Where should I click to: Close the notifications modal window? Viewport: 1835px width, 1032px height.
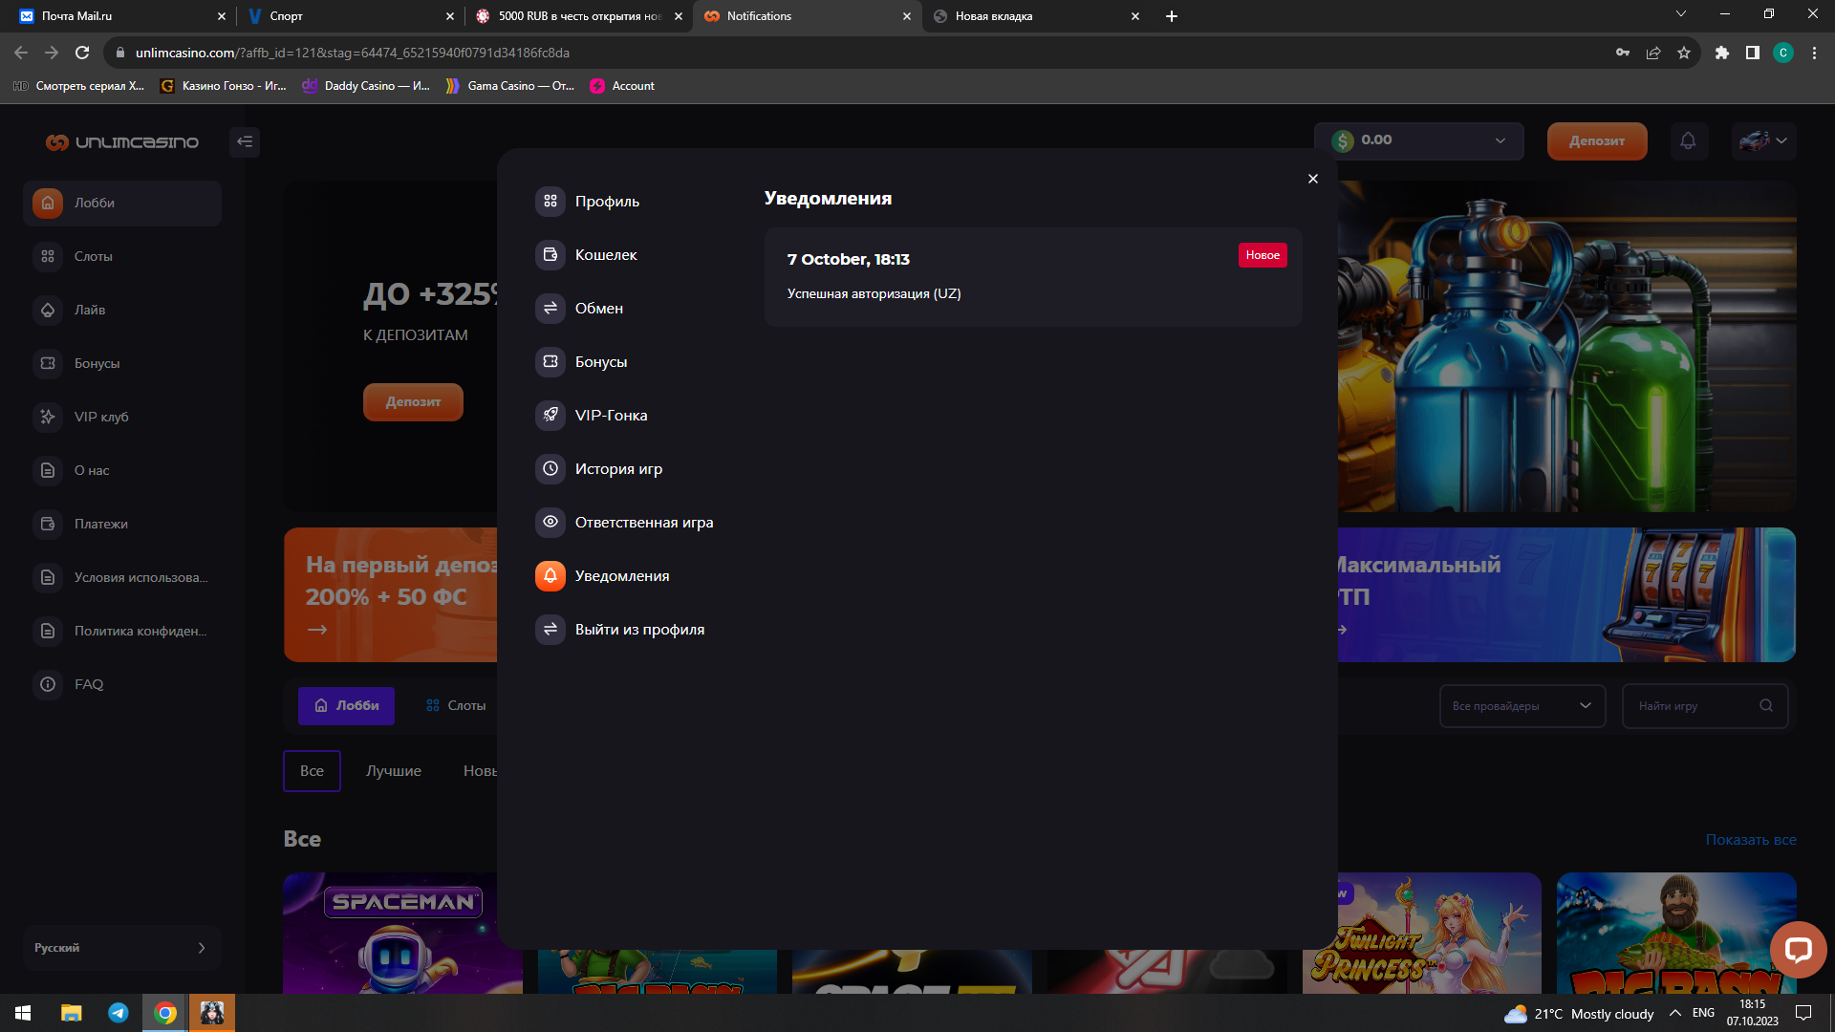coord(1313,179)
